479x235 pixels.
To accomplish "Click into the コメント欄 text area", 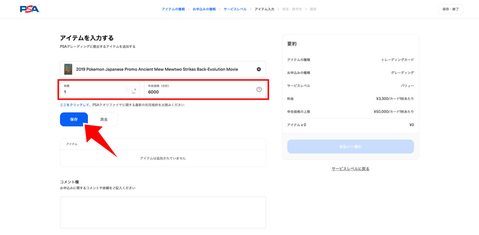I will click(163, 213).
